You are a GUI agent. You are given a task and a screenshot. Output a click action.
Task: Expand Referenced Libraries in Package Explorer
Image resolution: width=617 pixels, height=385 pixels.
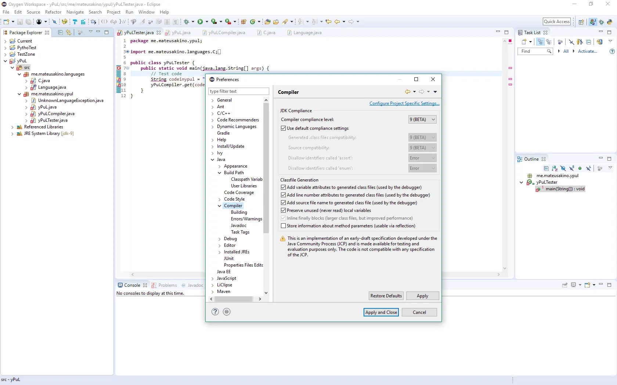point(12,127)
